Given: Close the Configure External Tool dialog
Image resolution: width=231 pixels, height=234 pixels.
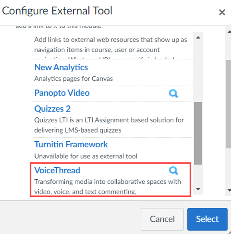Looking at the screenshot, I should coord(222,12).
